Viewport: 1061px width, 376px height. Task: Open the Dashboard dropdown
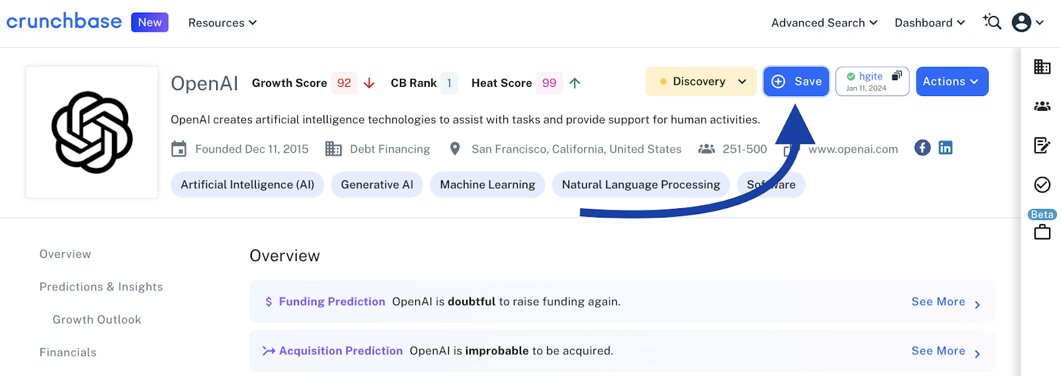pyautogui.click(x=930, y=23)
